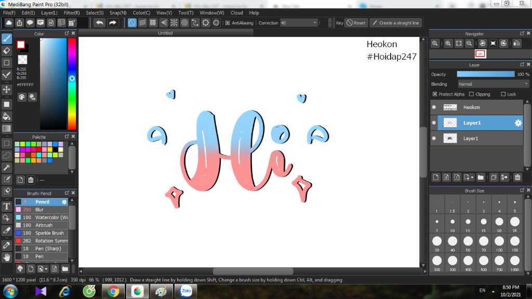Screen dimensions: 532x299
Task: Click the Redo arrow
Action: [113, 23]
